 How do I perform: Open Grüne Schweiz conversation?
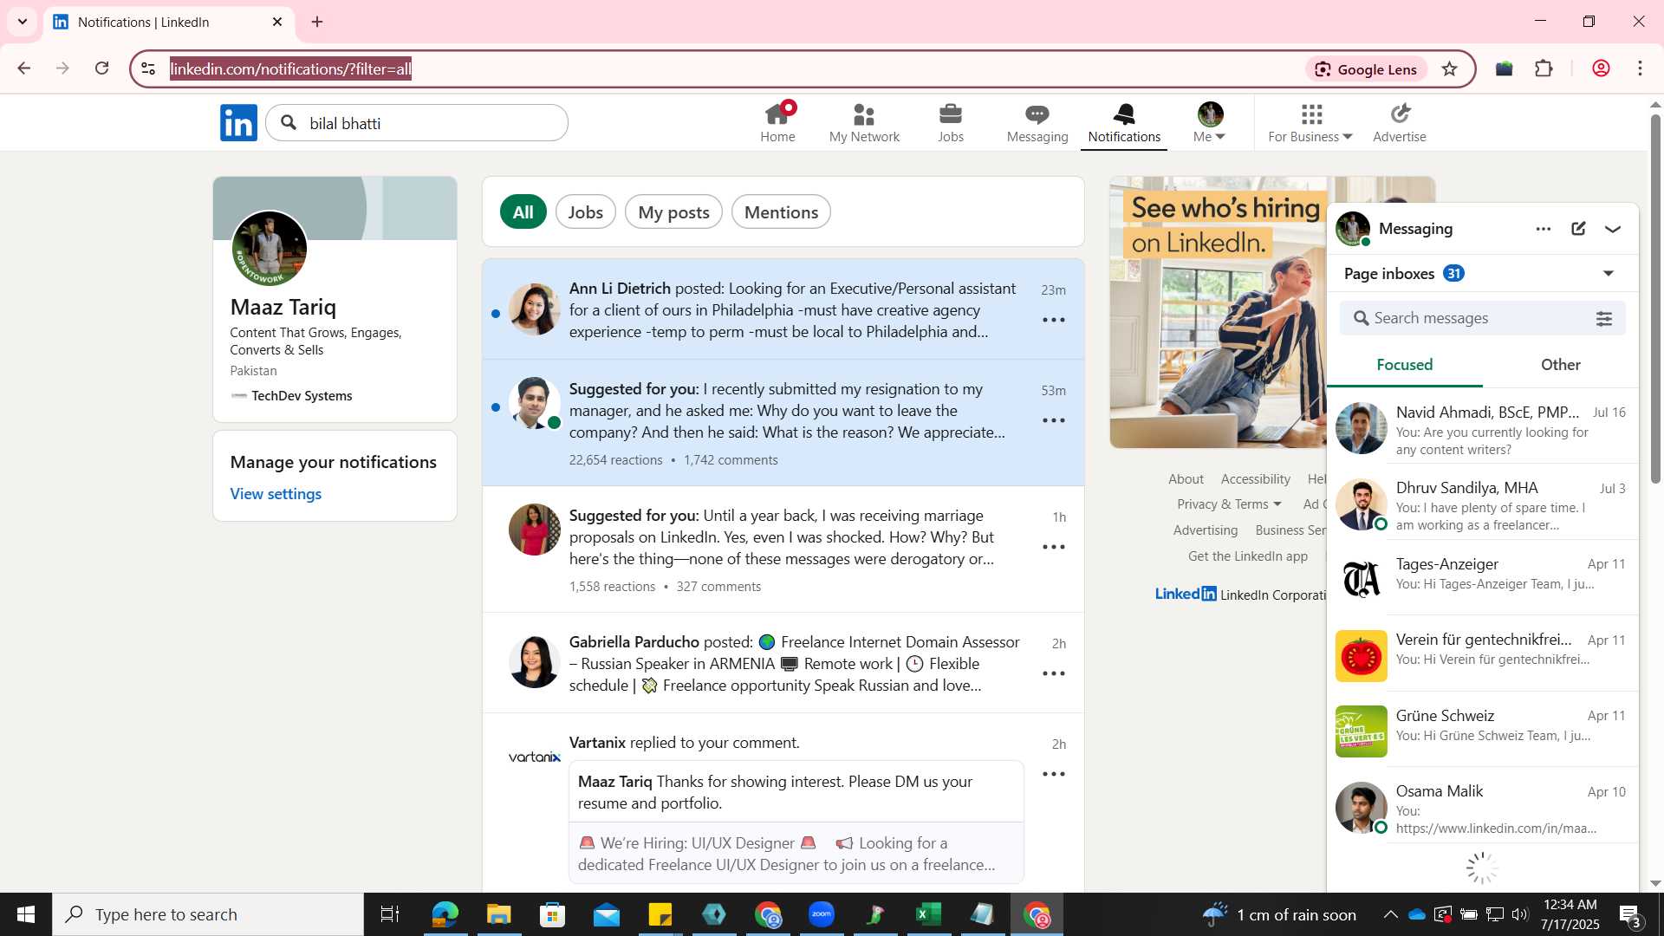point(1483,731)
